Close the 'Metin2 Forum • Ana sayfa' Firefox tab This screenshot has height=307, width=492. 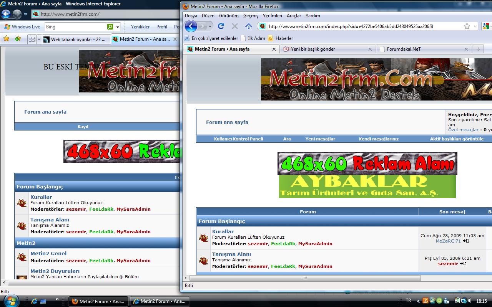[274, 49]
